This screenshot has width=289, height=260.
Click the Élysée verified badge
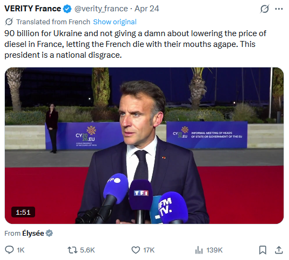(x=49, y=234)
